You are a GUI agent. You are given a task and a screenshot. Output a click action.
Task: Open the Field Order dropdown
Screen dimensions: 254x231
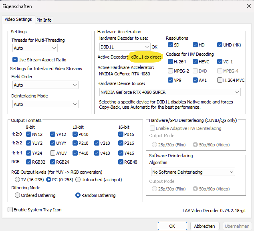tap(45, 85)
